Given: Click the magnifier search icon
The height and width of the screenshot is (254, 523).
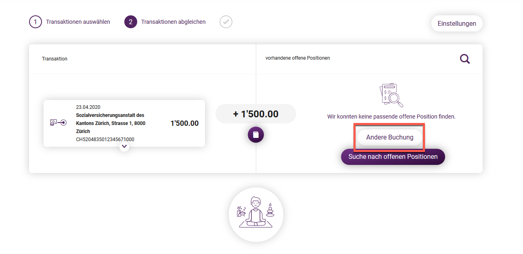Looking at the screenshot, I should coord(465,59).
